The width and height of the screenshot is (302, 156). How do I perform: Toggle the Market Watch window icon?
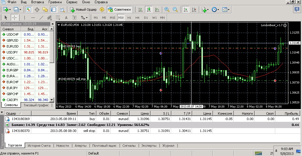(29, 10)
